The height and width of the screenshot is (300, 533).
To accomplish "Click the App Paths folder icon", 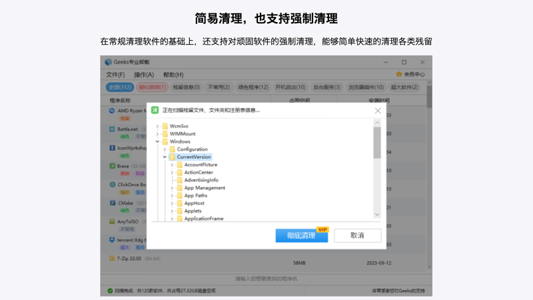I will [179, 195].
